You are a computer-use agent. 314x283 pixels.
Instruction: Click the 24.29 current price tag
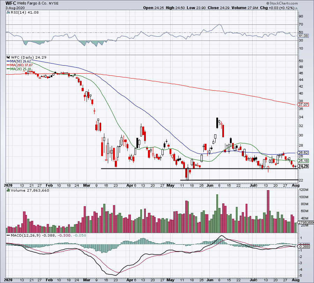(x=303, y=166)
